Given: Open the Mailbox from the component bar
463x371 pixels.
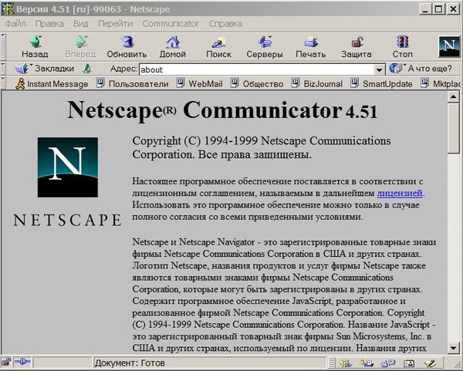Looking at the screenshot, I should 366,363.
